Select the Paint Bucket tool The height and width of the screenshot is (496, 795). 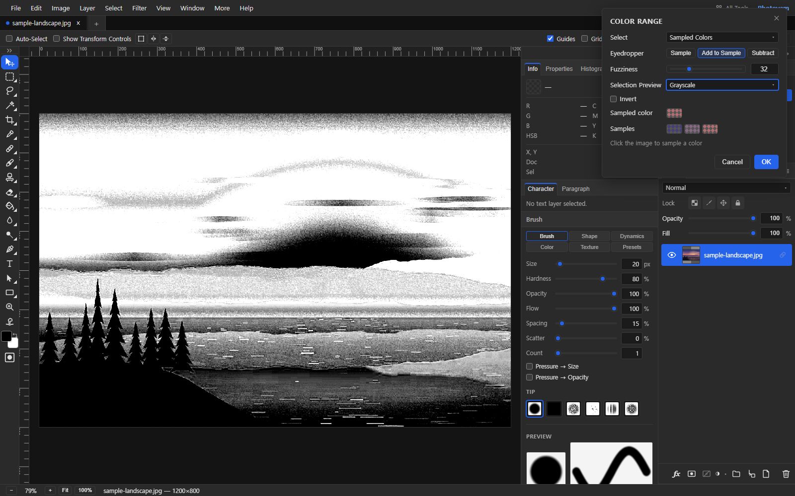click(9, 206)
